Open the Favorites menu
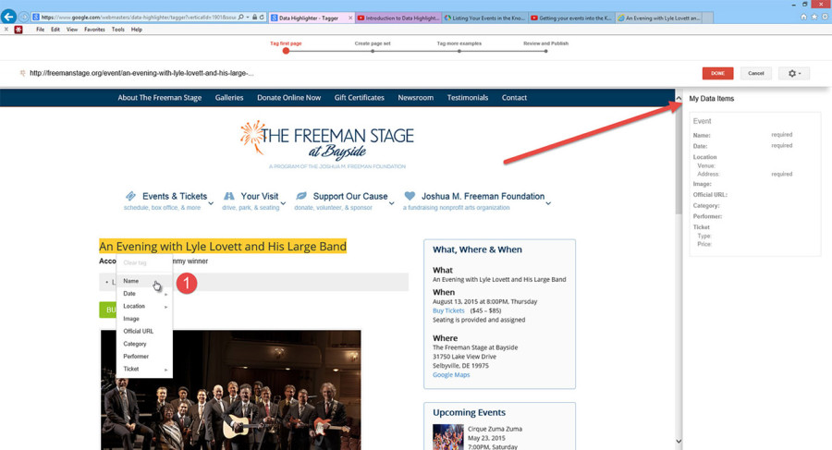The height and width of the screenshot is (450, 832). (94, 30)
